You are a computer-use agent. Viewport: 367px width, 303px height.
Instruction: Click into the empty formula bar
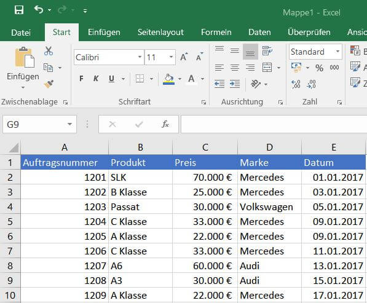(x=274, y=124)
